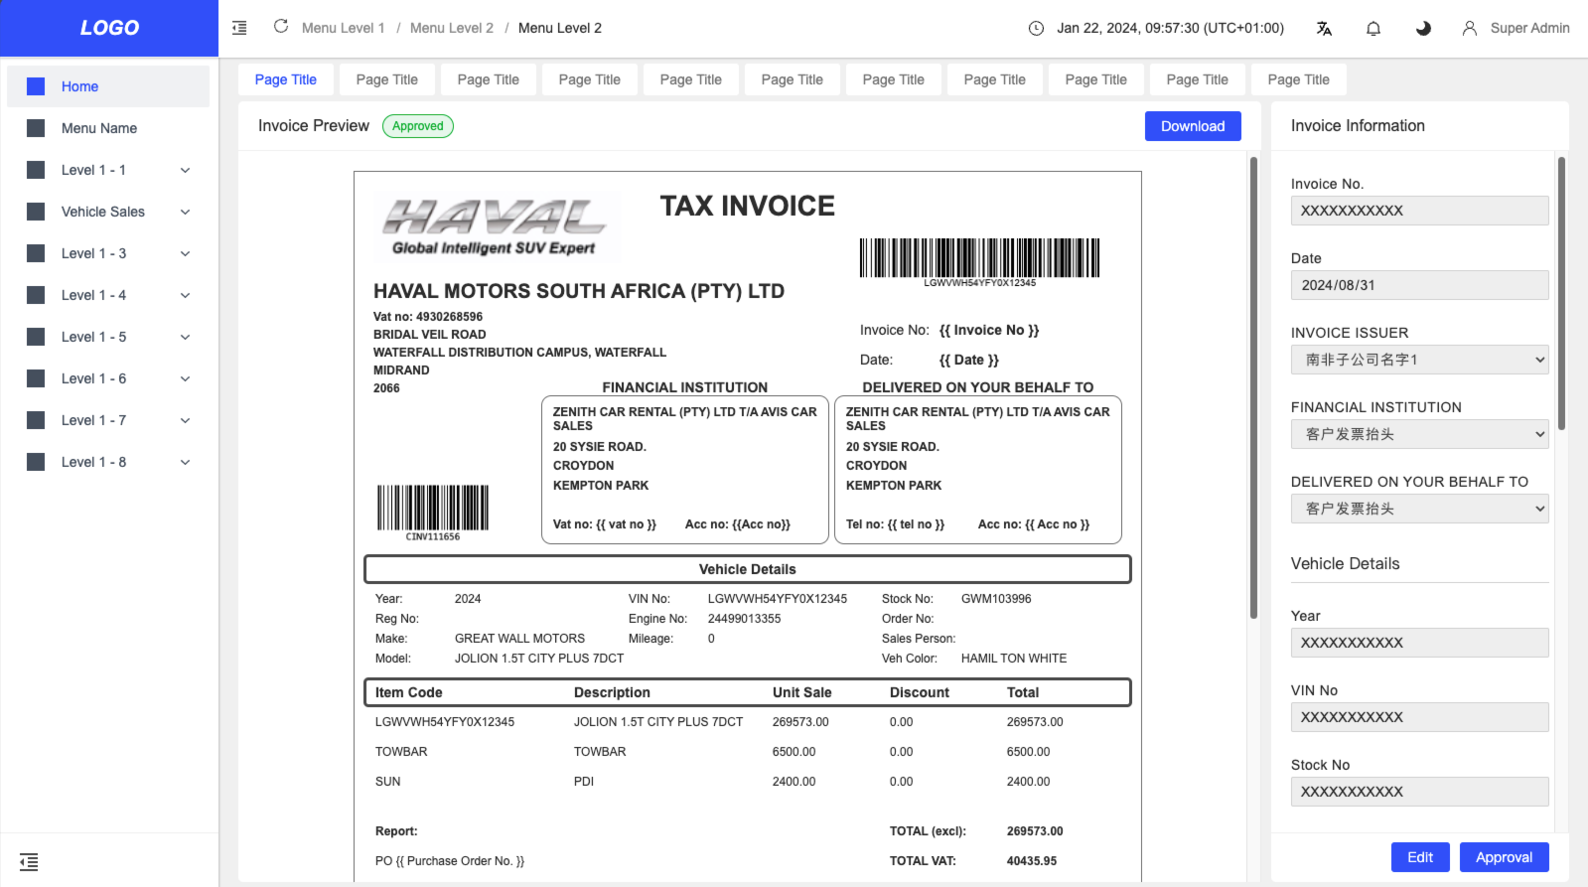Expand the Level 1 - 1 chevron
Image resolution: width=1588 pixels, height=887 pixels.
click(x=185, y=170)
